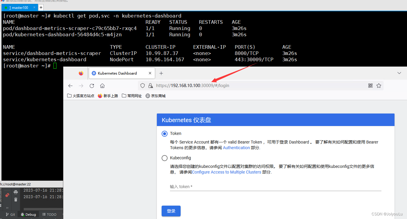Switch to the Kubernetes Dashboard tab
The width and height of the screenshot is (407, 219).
coord(121,73)
